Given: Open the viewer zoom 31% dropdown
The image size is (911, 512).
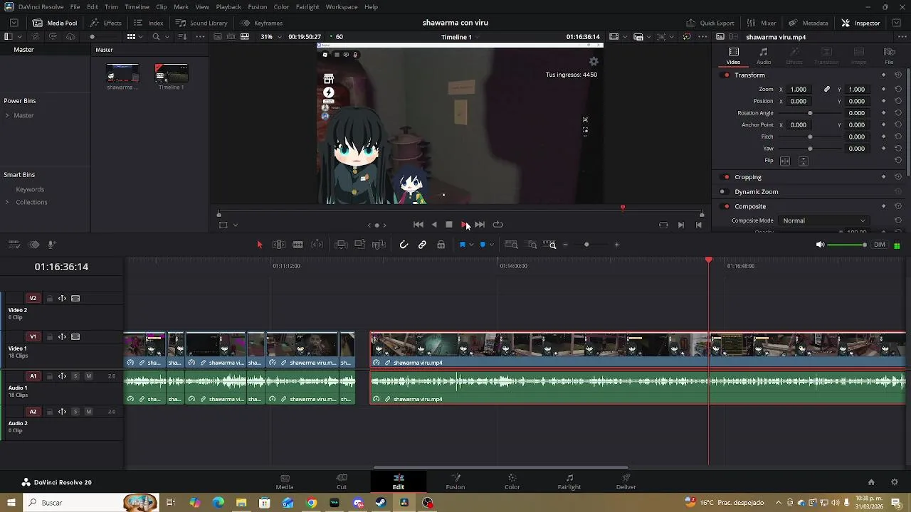Looking at the screenshot, I should point(270,37).
